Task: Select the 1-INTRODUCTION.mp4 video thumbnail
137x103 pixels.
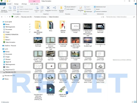Action: coord(75,27)
